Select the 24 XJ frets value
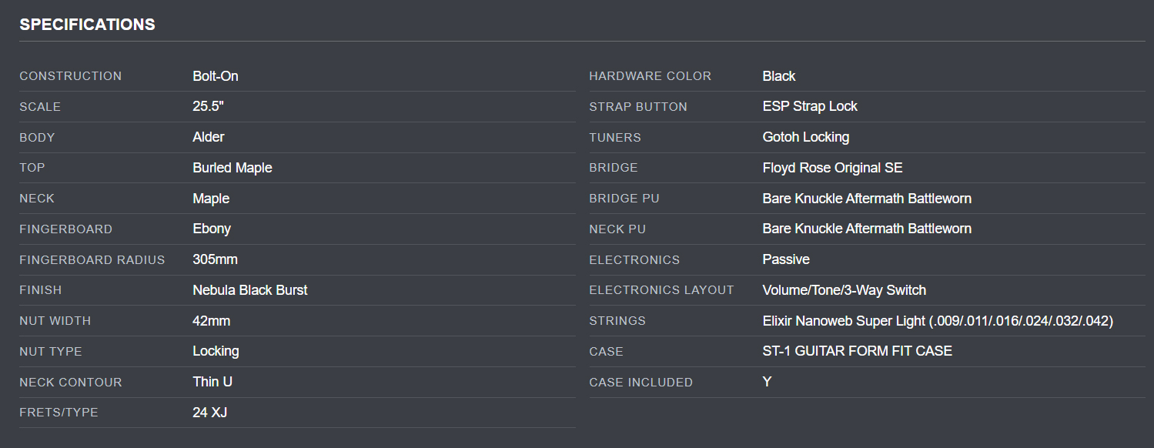 click(210, 413)
